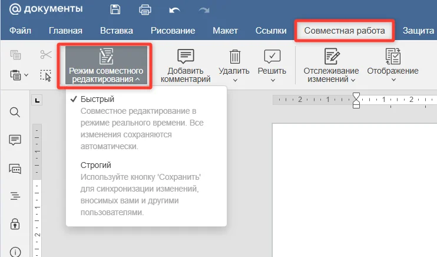Image resolution: width=437 pixels, height=257 pixels.
Task: Click the Track changes icon
Action: point(332,57)
